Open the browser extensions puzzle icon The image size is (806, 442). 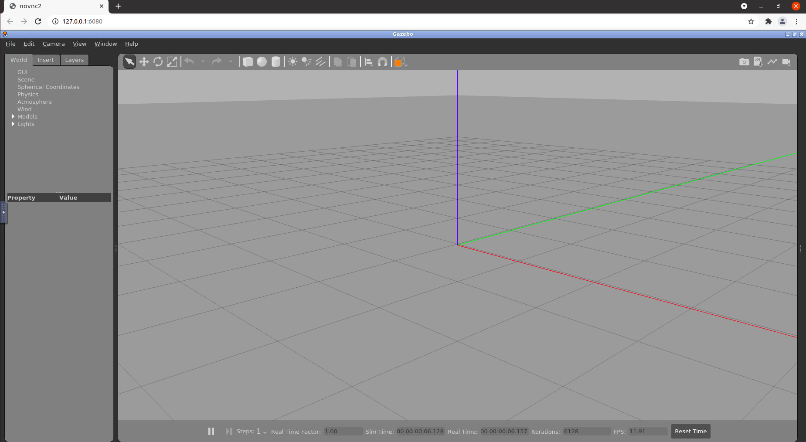click(769, 21)
